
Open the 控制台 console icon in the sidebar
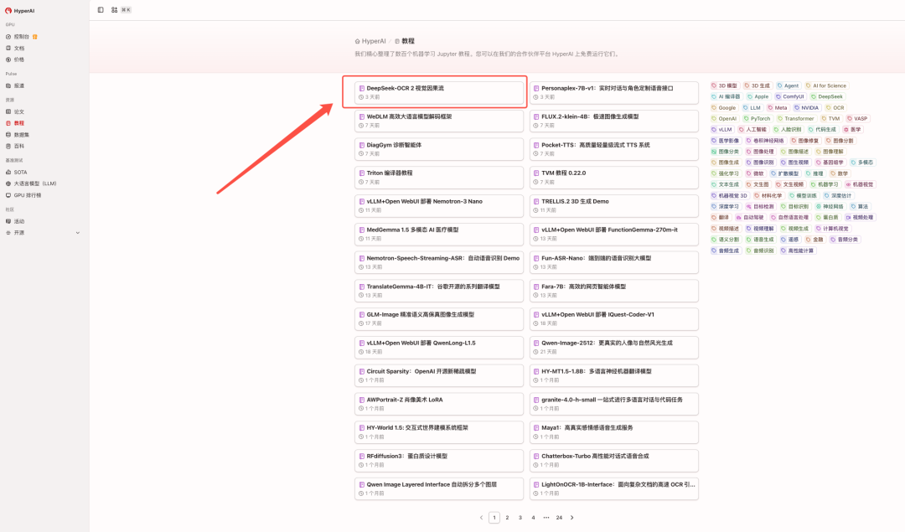(x=8, y=36)
